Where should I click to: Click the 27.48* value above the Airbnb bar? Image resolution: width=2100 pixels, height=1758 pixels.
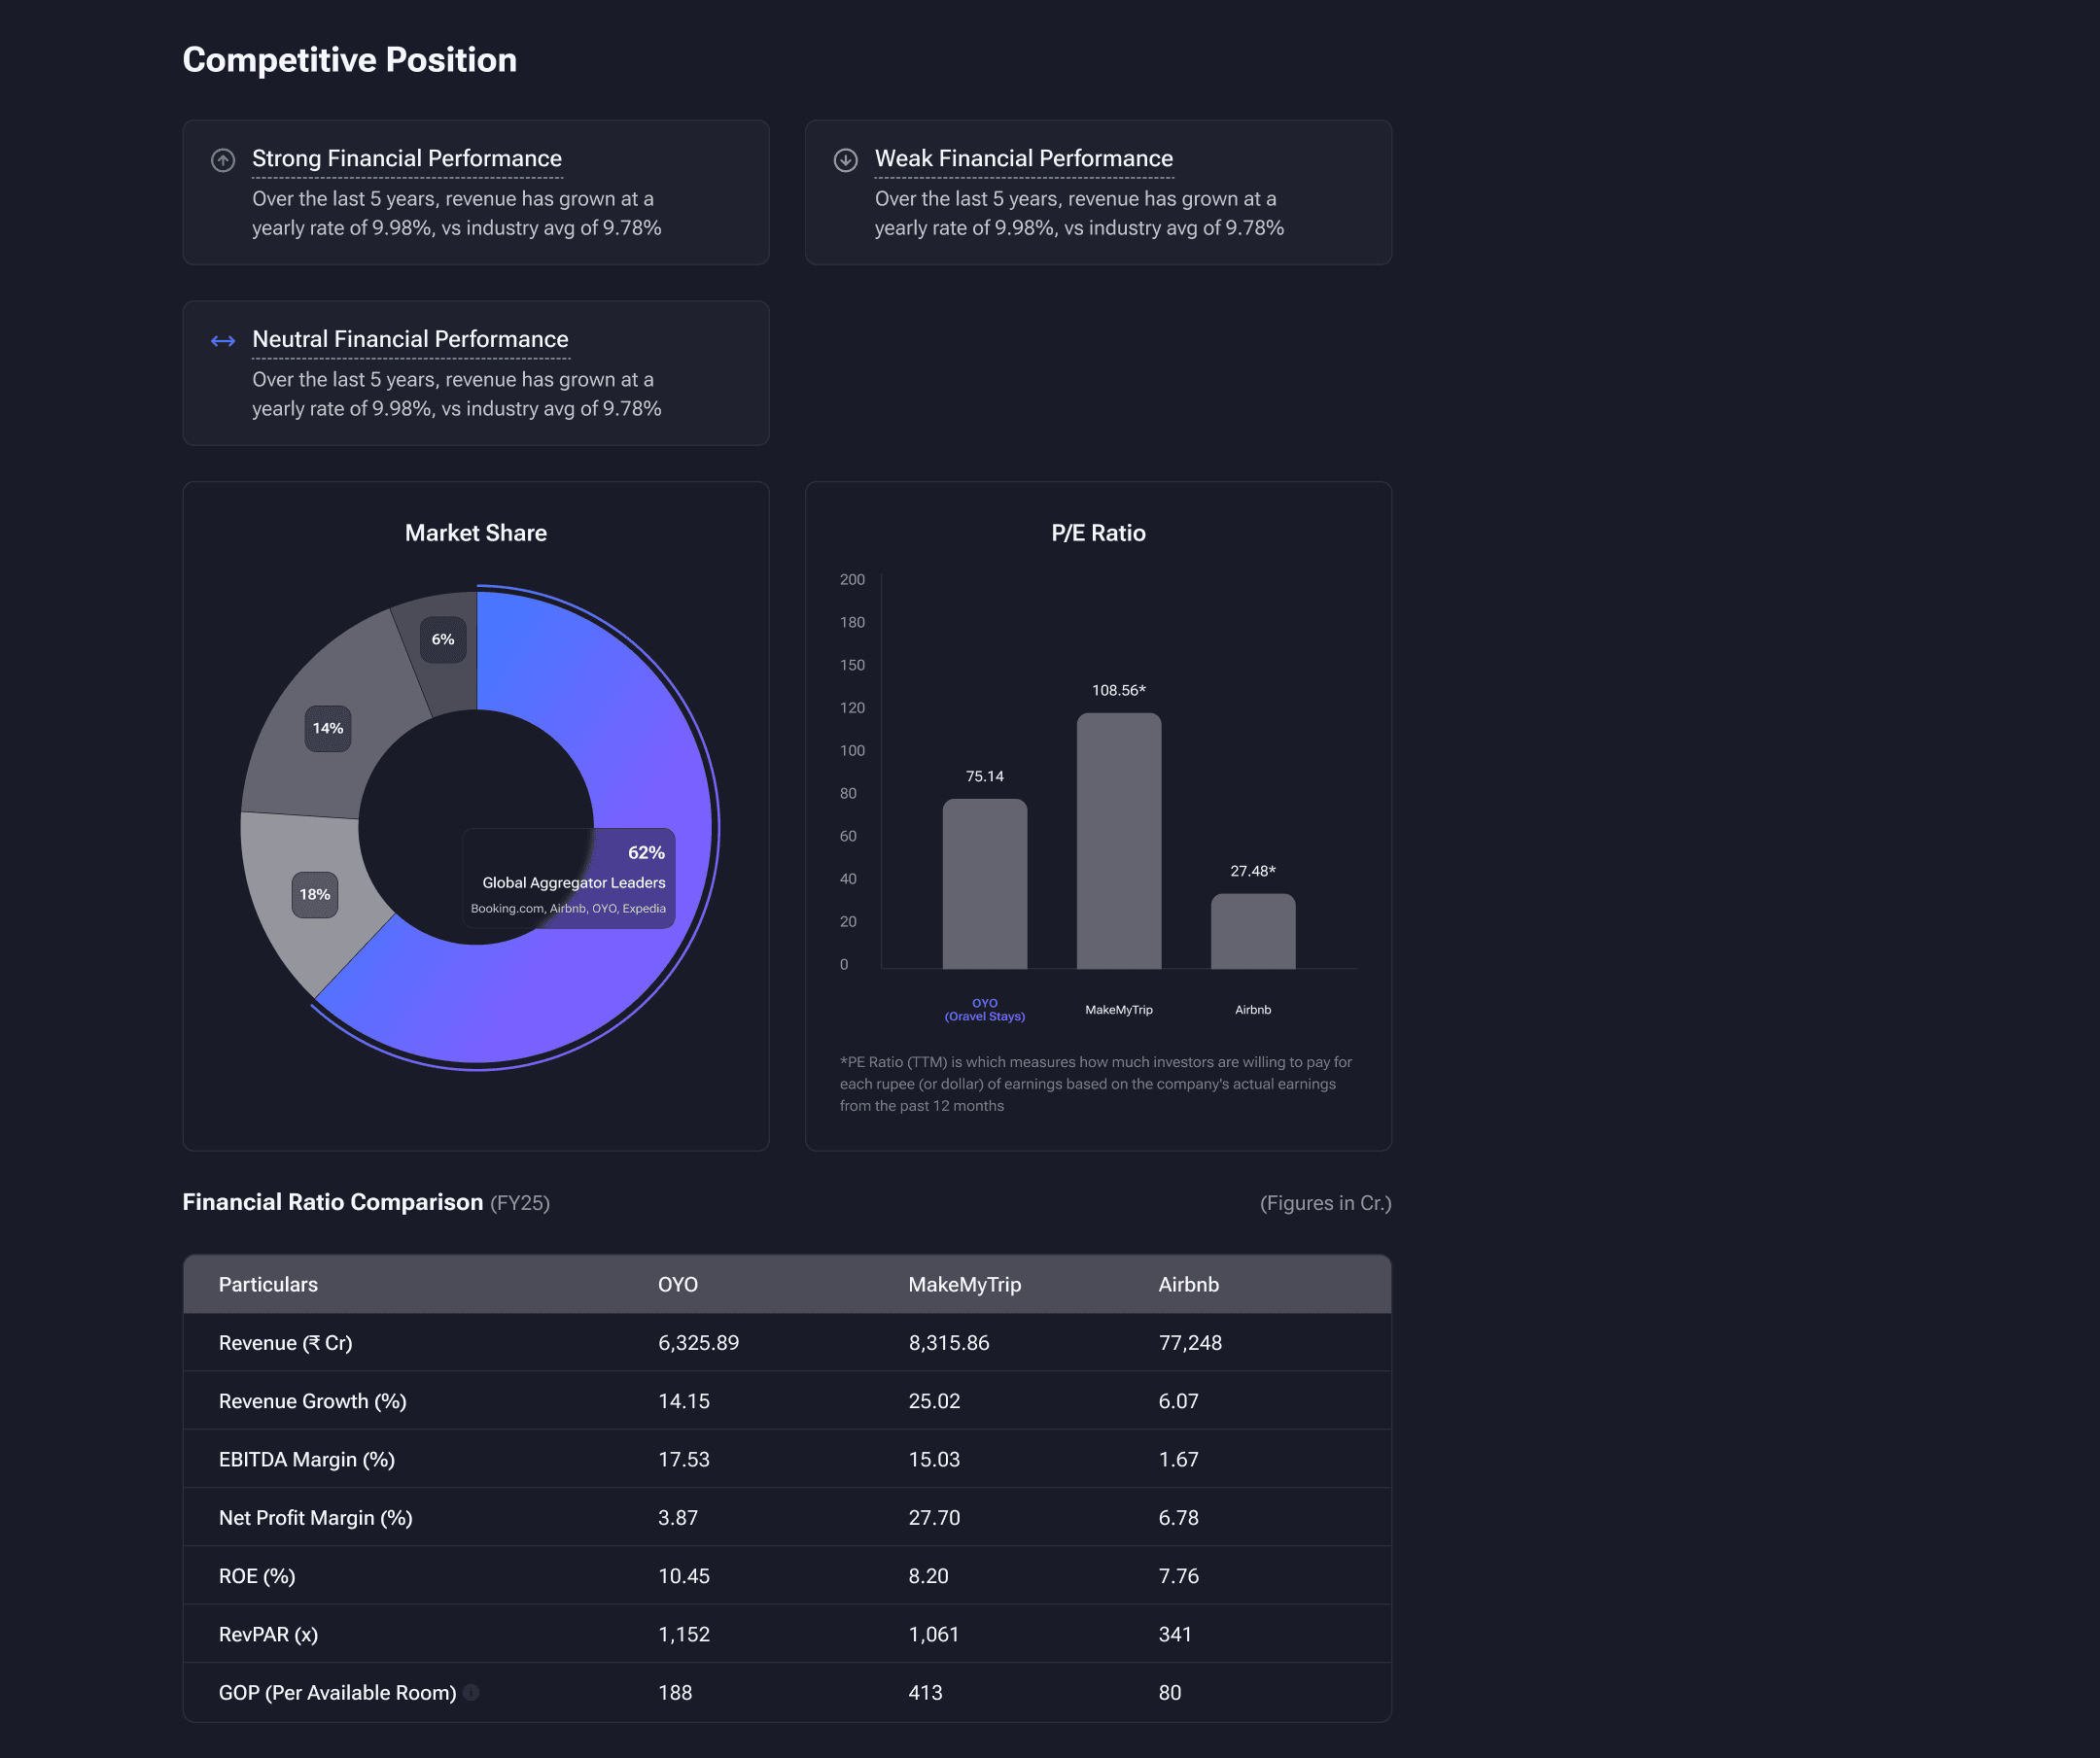(1253, 872)
